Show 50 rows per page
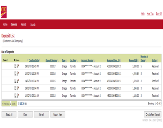 (26, 104)
